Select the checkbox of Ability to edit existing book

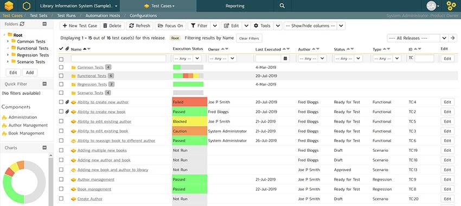pos(61,131)
